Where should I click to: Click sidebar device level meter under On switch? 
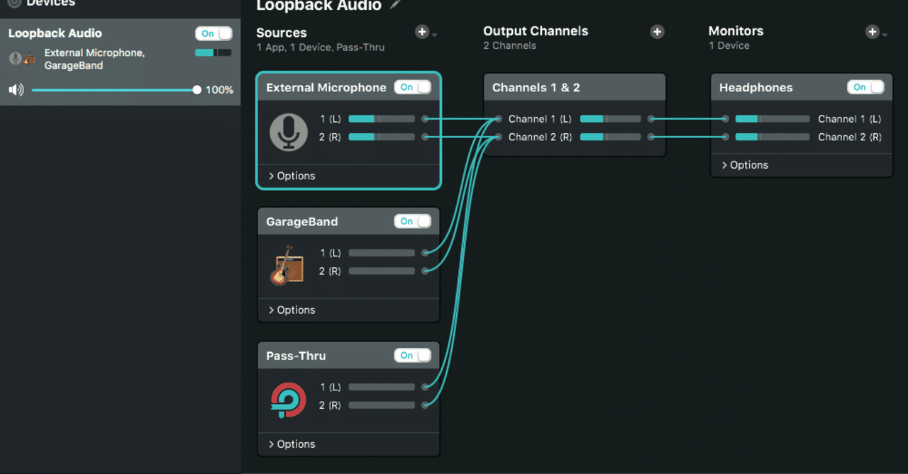214,52
